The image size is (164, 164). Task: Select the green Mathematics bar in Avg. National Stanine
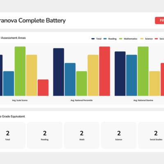pyautogui.click(x=143, y=71)
